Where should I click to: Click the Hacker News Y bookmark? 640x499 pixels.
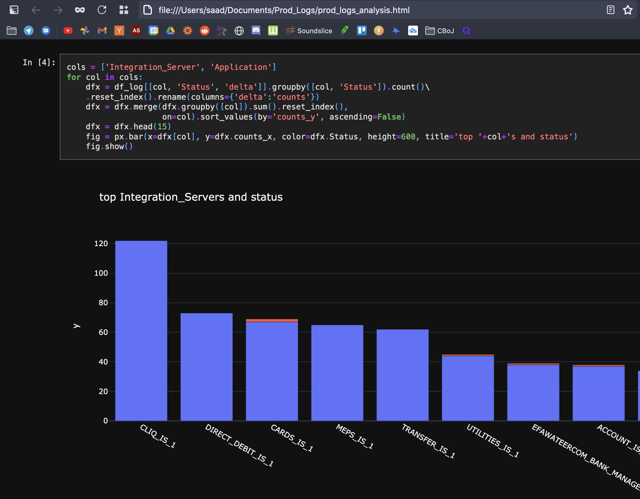[x=119, y=31]
